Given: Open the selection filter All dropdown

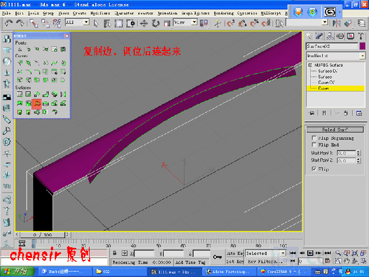Looking at the screenshot, I should point(86,22).
